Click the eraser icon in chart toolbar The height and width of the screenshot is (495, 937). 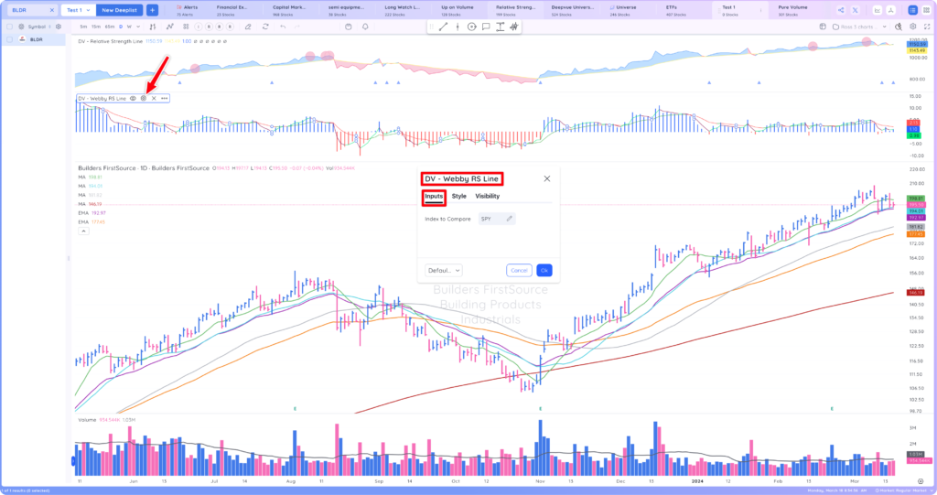tap(248, 27)
